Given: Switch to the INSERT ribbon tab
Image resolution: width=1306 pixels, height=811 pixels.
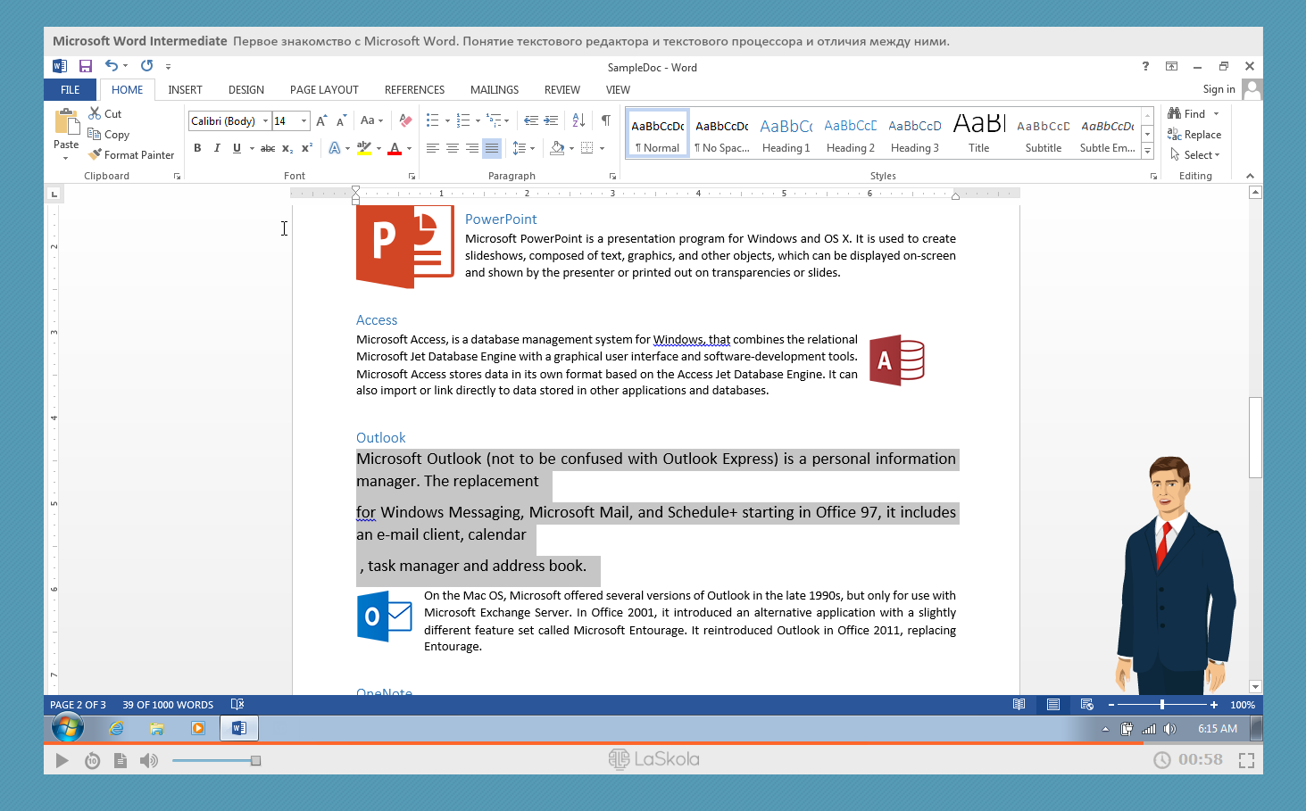Looking at the screenshot, I should coord(185,90).
